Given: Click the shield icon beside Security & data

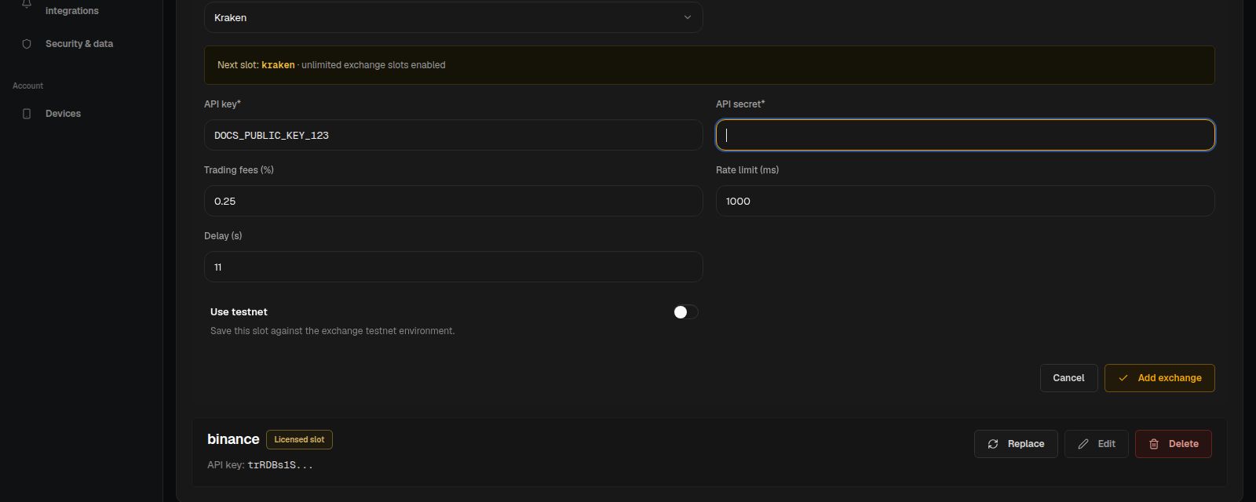Looking at the screenshot, I should tap(27, 44).
